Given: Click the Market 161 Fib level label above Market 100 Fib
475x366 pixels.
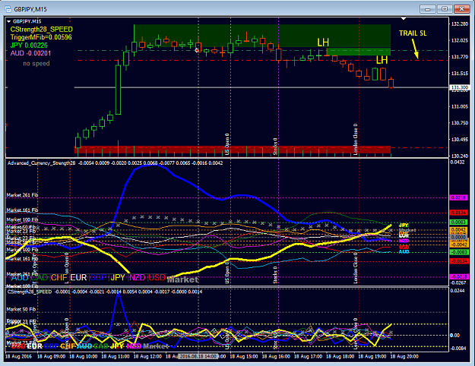Looking at the screenshot, I should tap(22, 210).
